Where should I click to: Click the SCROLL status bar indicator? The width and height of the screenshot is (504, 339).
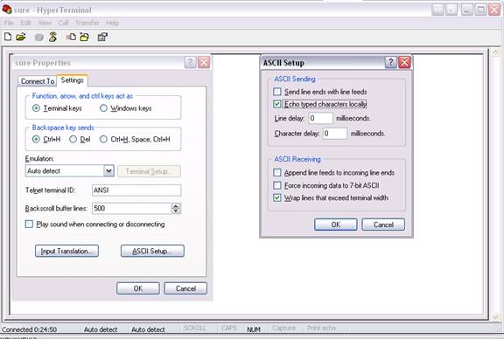195,329
